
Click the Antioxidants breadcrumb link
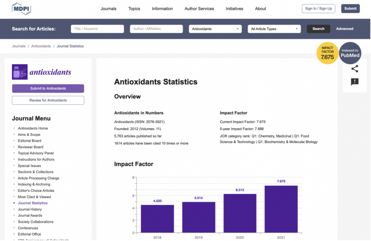[x=41, y=46]
